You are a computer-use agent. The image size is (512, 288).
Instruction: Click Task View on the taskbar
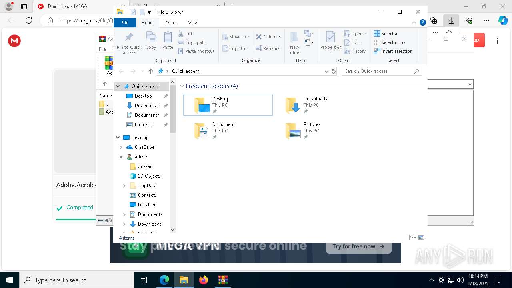click(144, 280)
